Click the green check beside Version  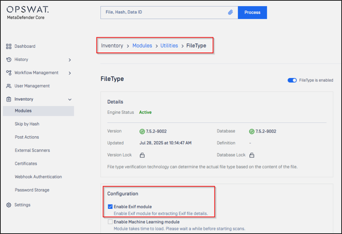point(142,132)
